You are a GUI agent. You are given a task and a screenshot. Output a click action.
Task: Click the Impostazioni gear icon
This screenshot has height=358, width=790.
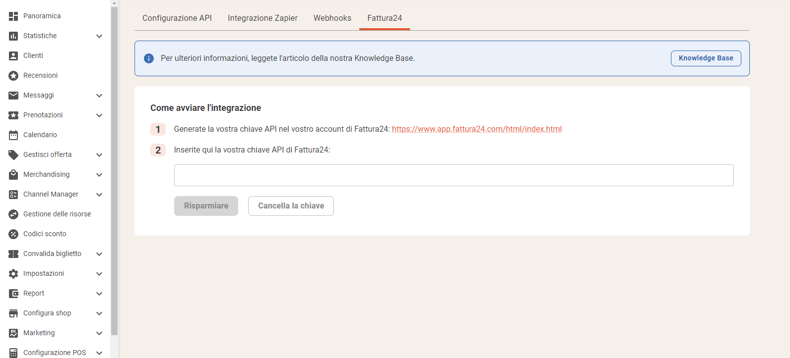tap(13, 274)
